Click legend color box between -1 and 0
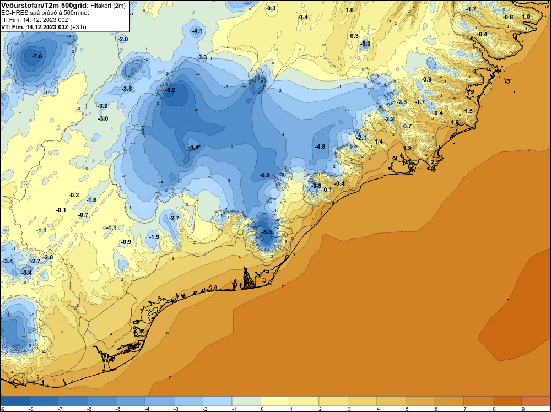 coord(247,401)
